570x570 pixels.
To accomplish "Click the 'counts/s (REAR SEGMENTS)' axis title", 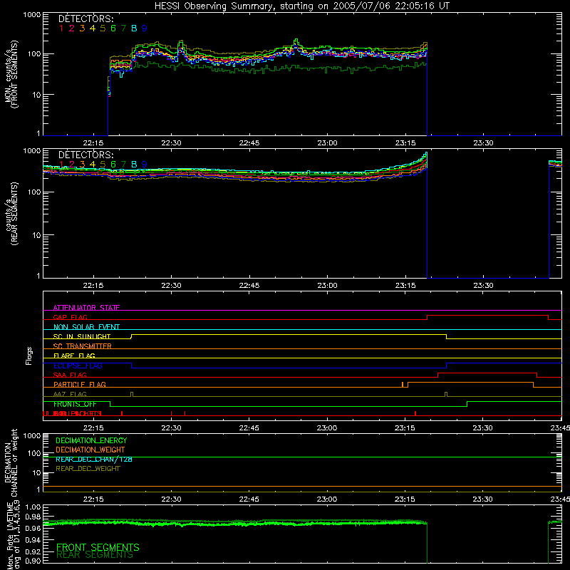I will click(x=11, y=214).
